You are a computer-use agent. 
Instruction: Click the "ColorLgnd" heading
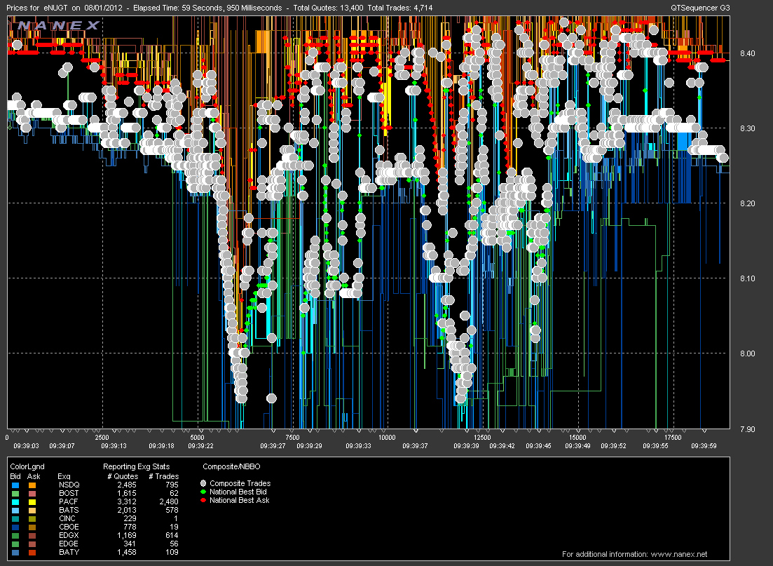pyautogui.click(x=27, y=466)
